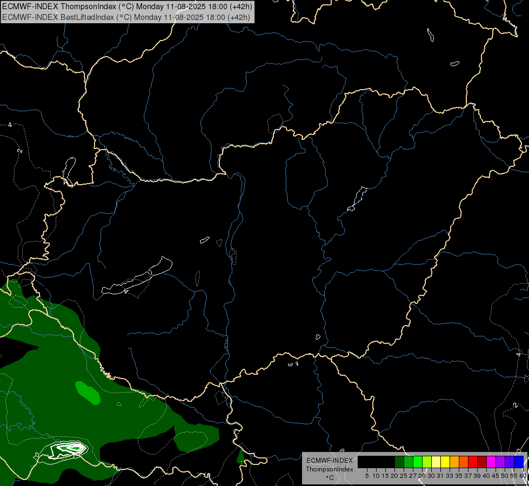This screenshot has height=486, width=529.
Task: Click the legend tick value 15
Action: [x=385, y=476]
